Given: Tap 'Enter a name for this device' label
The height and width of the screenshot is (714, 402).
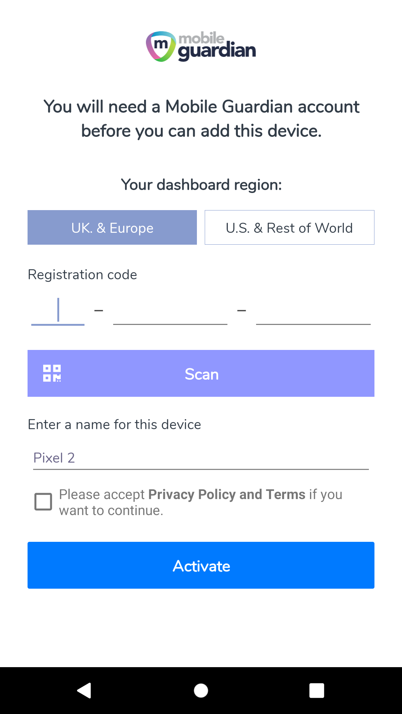Looking at the screenshot, I should pos(115,425).
